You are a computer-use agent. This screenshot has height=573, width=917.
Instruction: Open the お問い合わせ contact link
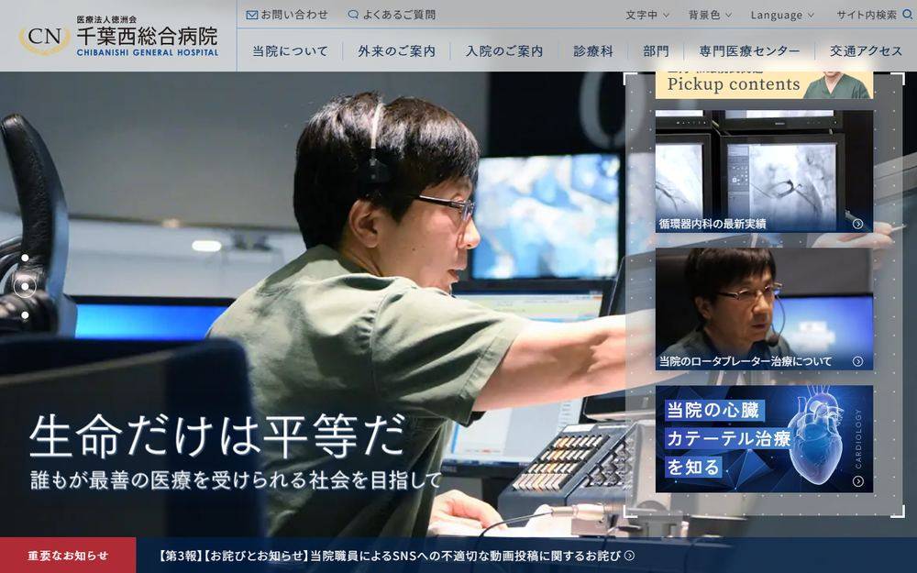pos(287,15)
